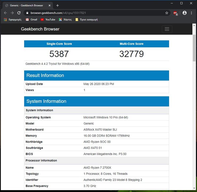Click AuthenticAMD Family 23 identifier value

(x=113, y=180)
